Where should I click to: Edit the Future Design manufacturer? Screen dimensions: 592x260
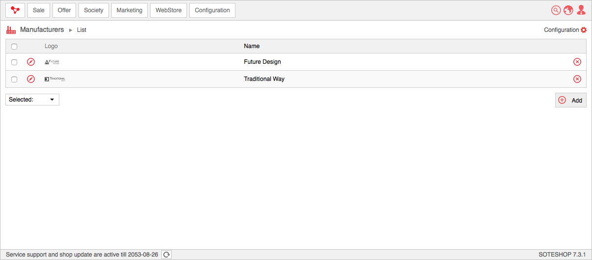(x=31, y=62)
